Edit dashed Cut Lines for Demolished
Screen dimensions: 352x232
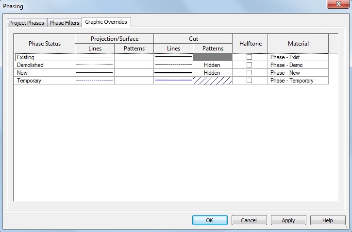[x=173, y=65]
